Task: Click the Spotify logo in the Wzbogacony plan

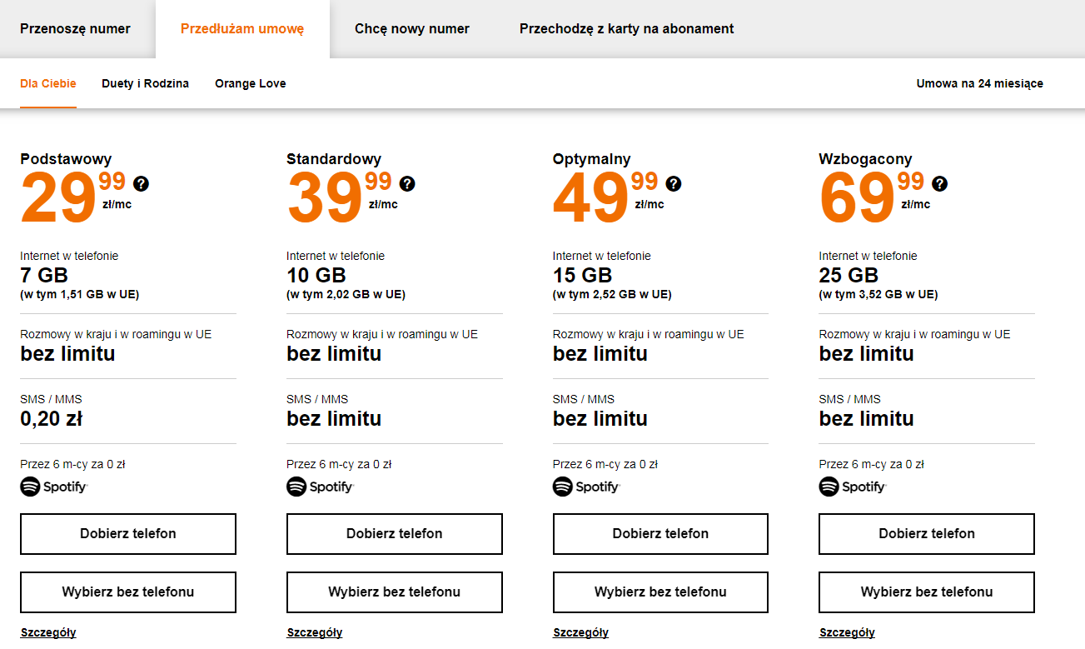Action: [854, 487]
